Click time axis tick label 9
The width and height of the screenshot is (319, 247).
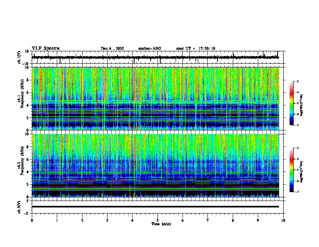[x=258, y=220]
